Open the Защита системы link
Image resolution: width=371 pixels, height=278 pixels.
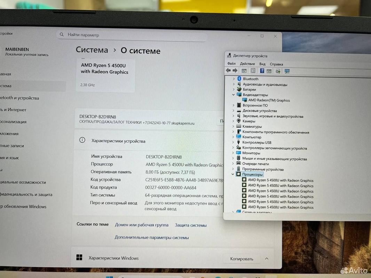click(x=191, y=225)
